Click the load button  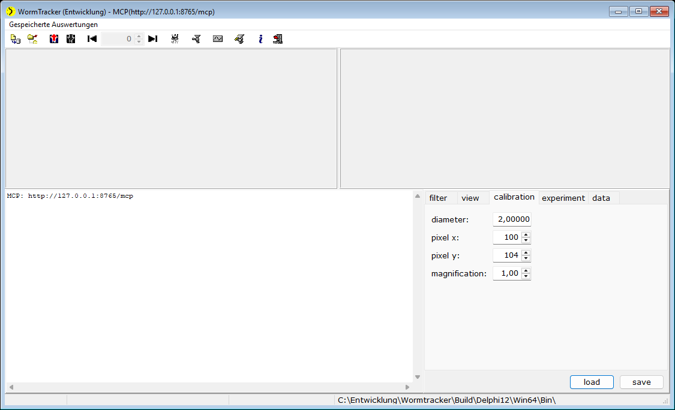tap(592, 382)
